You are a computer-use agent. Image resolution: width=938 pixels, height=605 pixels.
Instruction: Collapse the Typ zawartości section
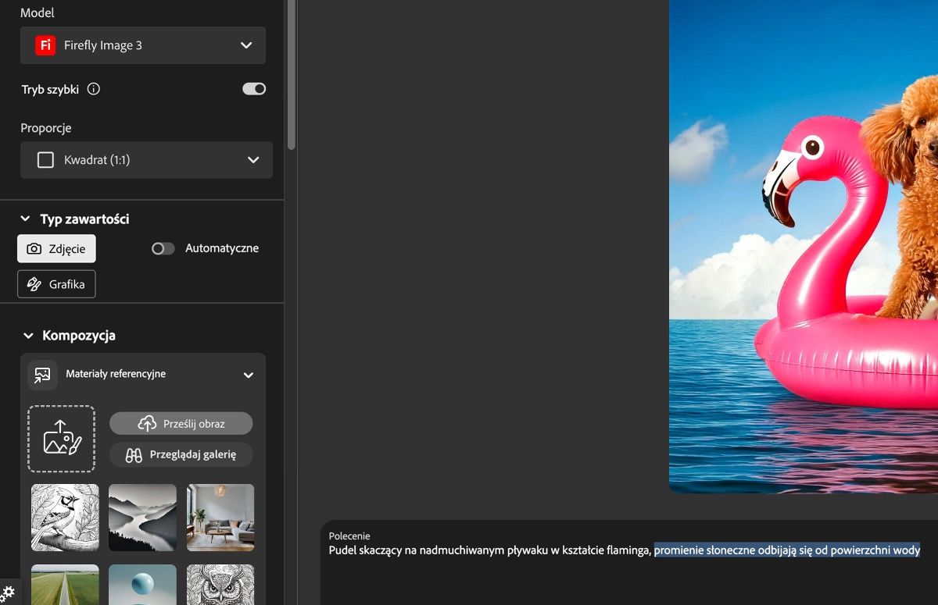coord(25,219)
